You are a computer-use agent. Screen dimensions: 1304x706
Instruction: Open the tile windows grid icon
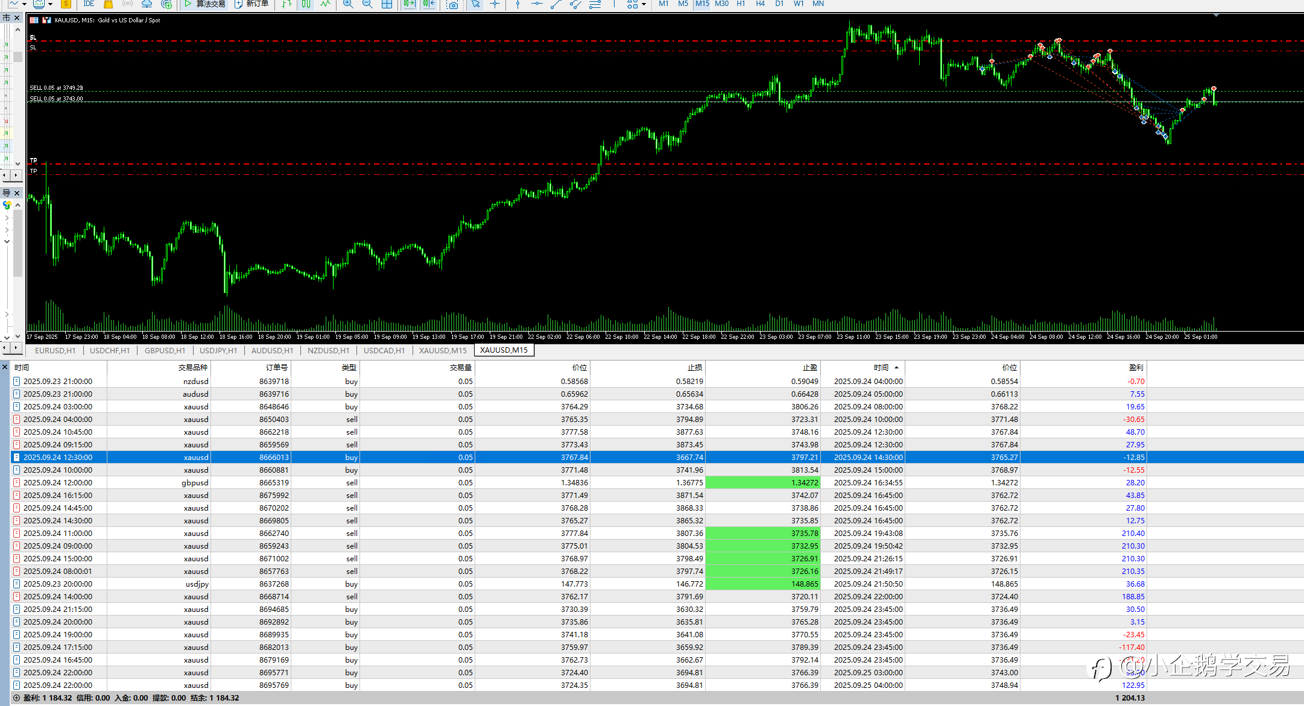(387, 4)
